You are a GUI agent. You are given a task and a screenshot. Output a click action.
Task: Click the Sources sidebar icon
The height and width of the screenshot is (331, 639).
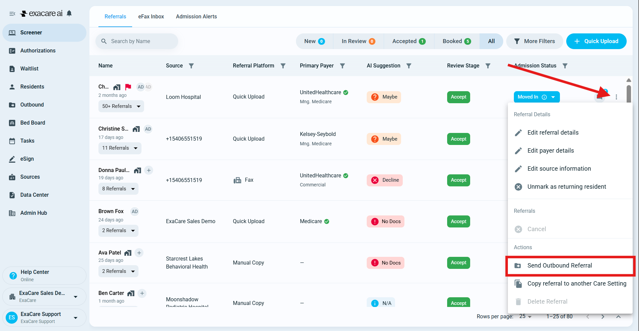(12, 177)
